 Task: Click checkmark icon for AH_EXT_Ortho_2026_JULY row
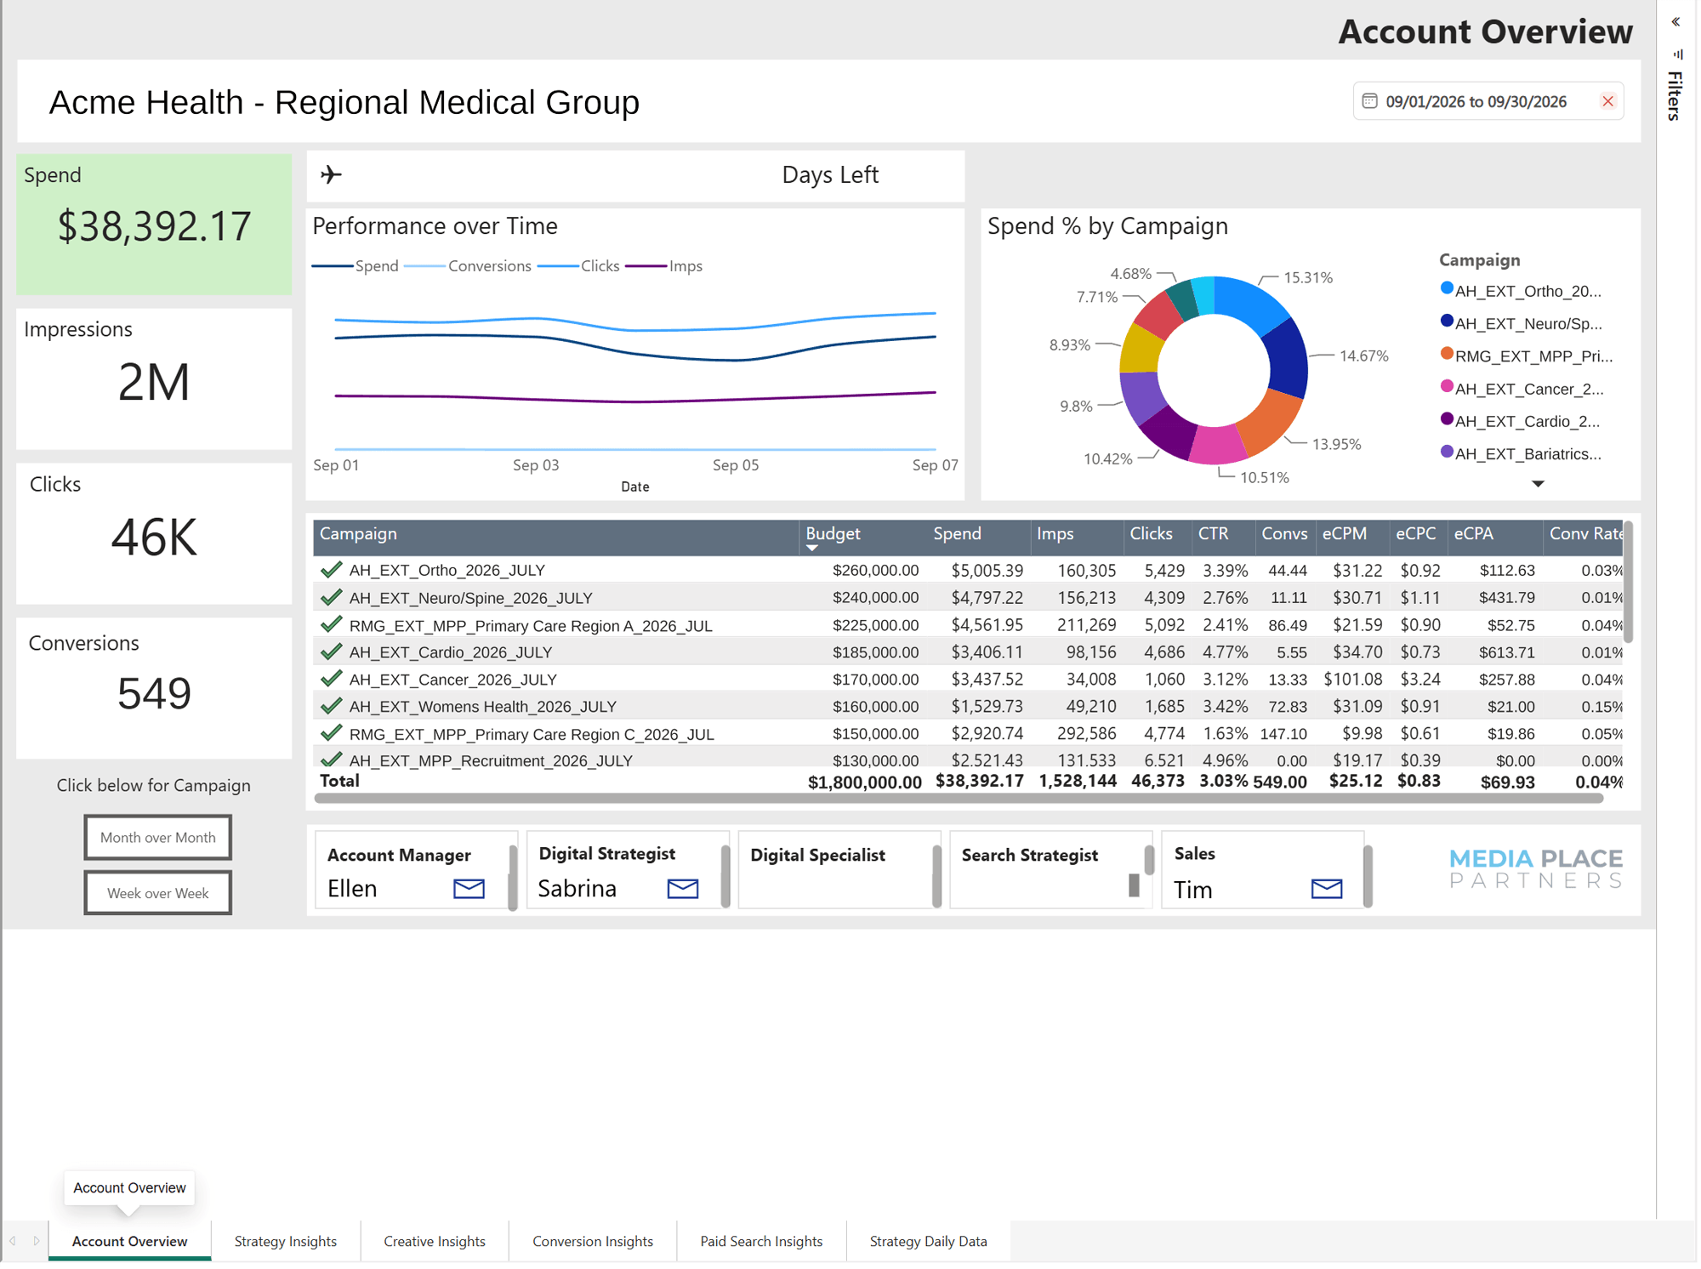[x=331, y=570]
